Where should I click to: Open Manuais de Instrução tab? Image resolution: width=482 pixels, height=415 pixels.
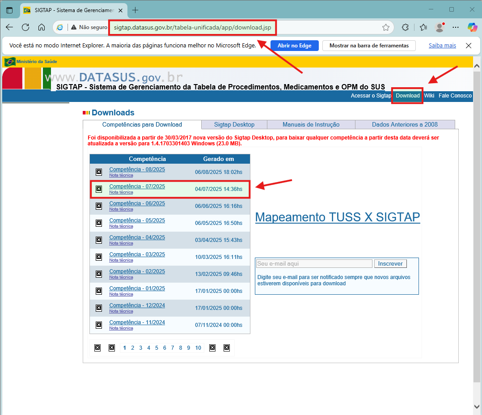coord(311,125)
